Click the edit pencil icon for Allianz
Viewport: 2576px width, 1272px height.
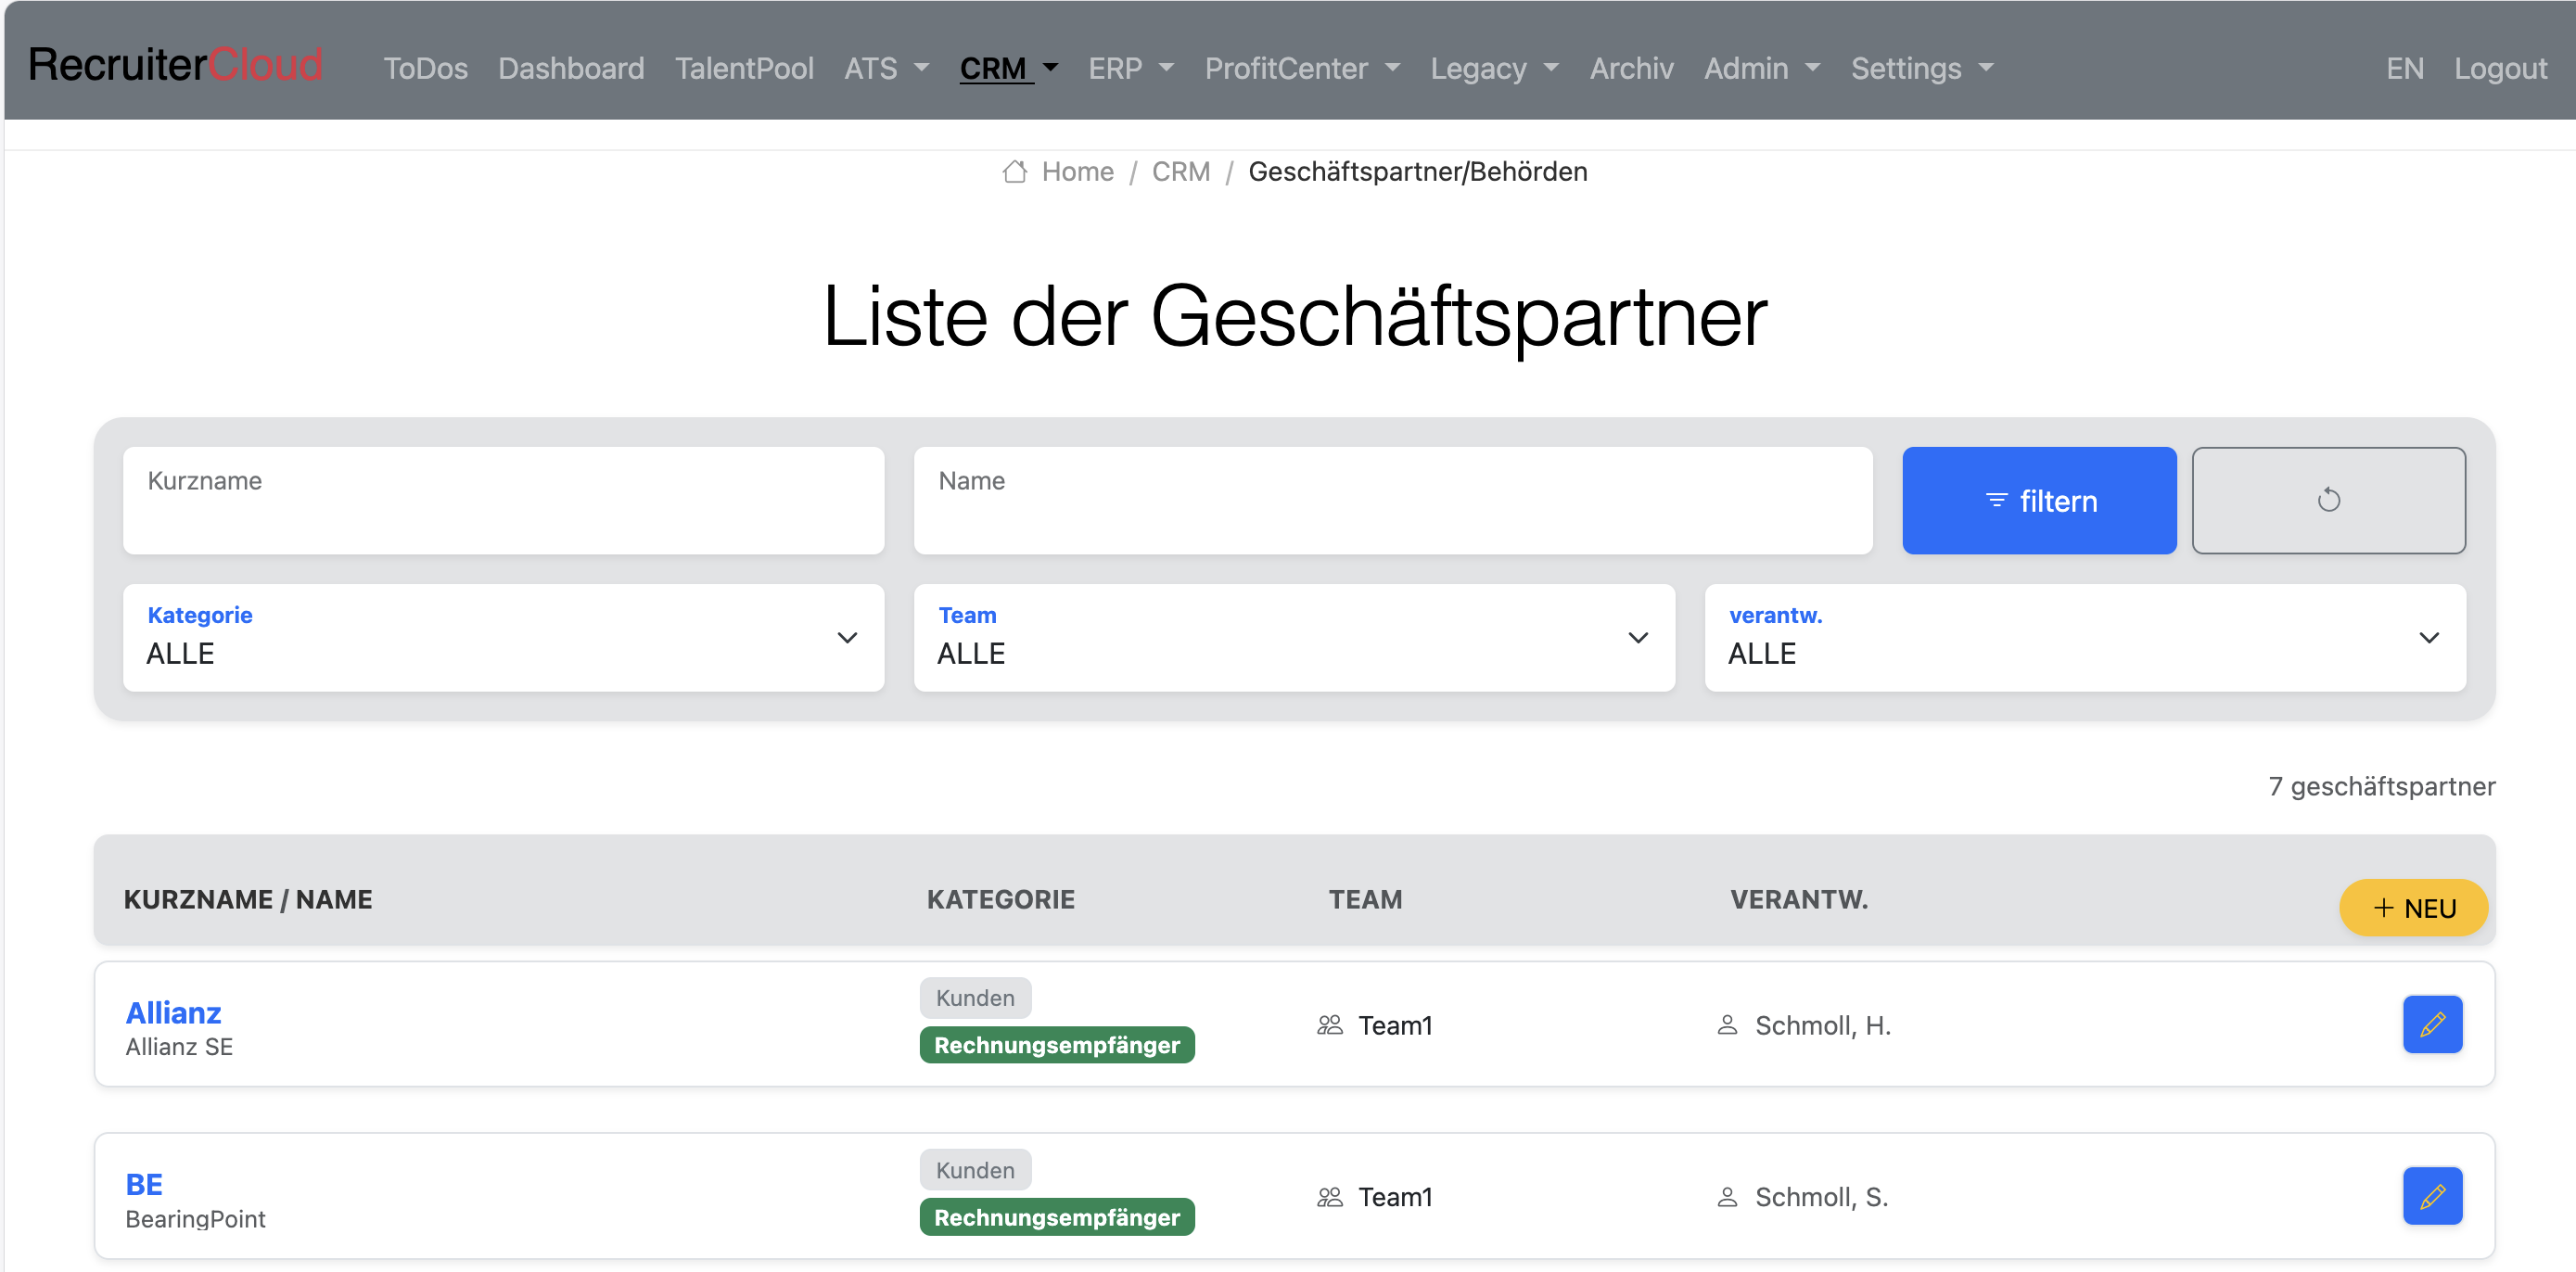[2431, 1024]
